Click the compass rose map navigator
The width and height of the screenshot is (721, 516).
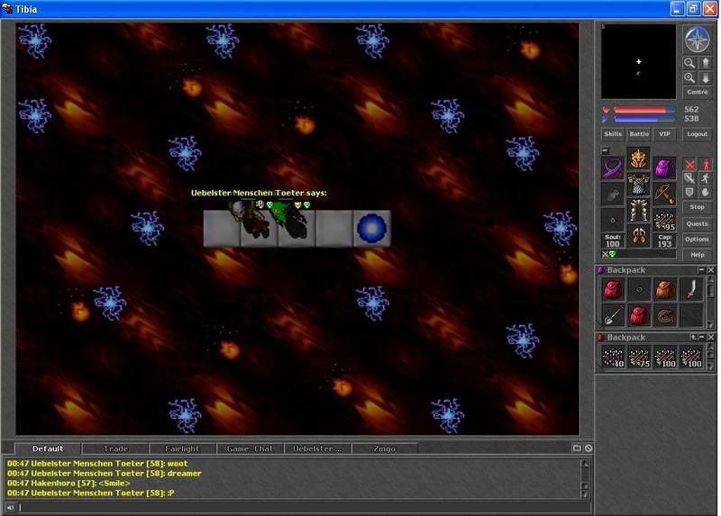(697, 39)
